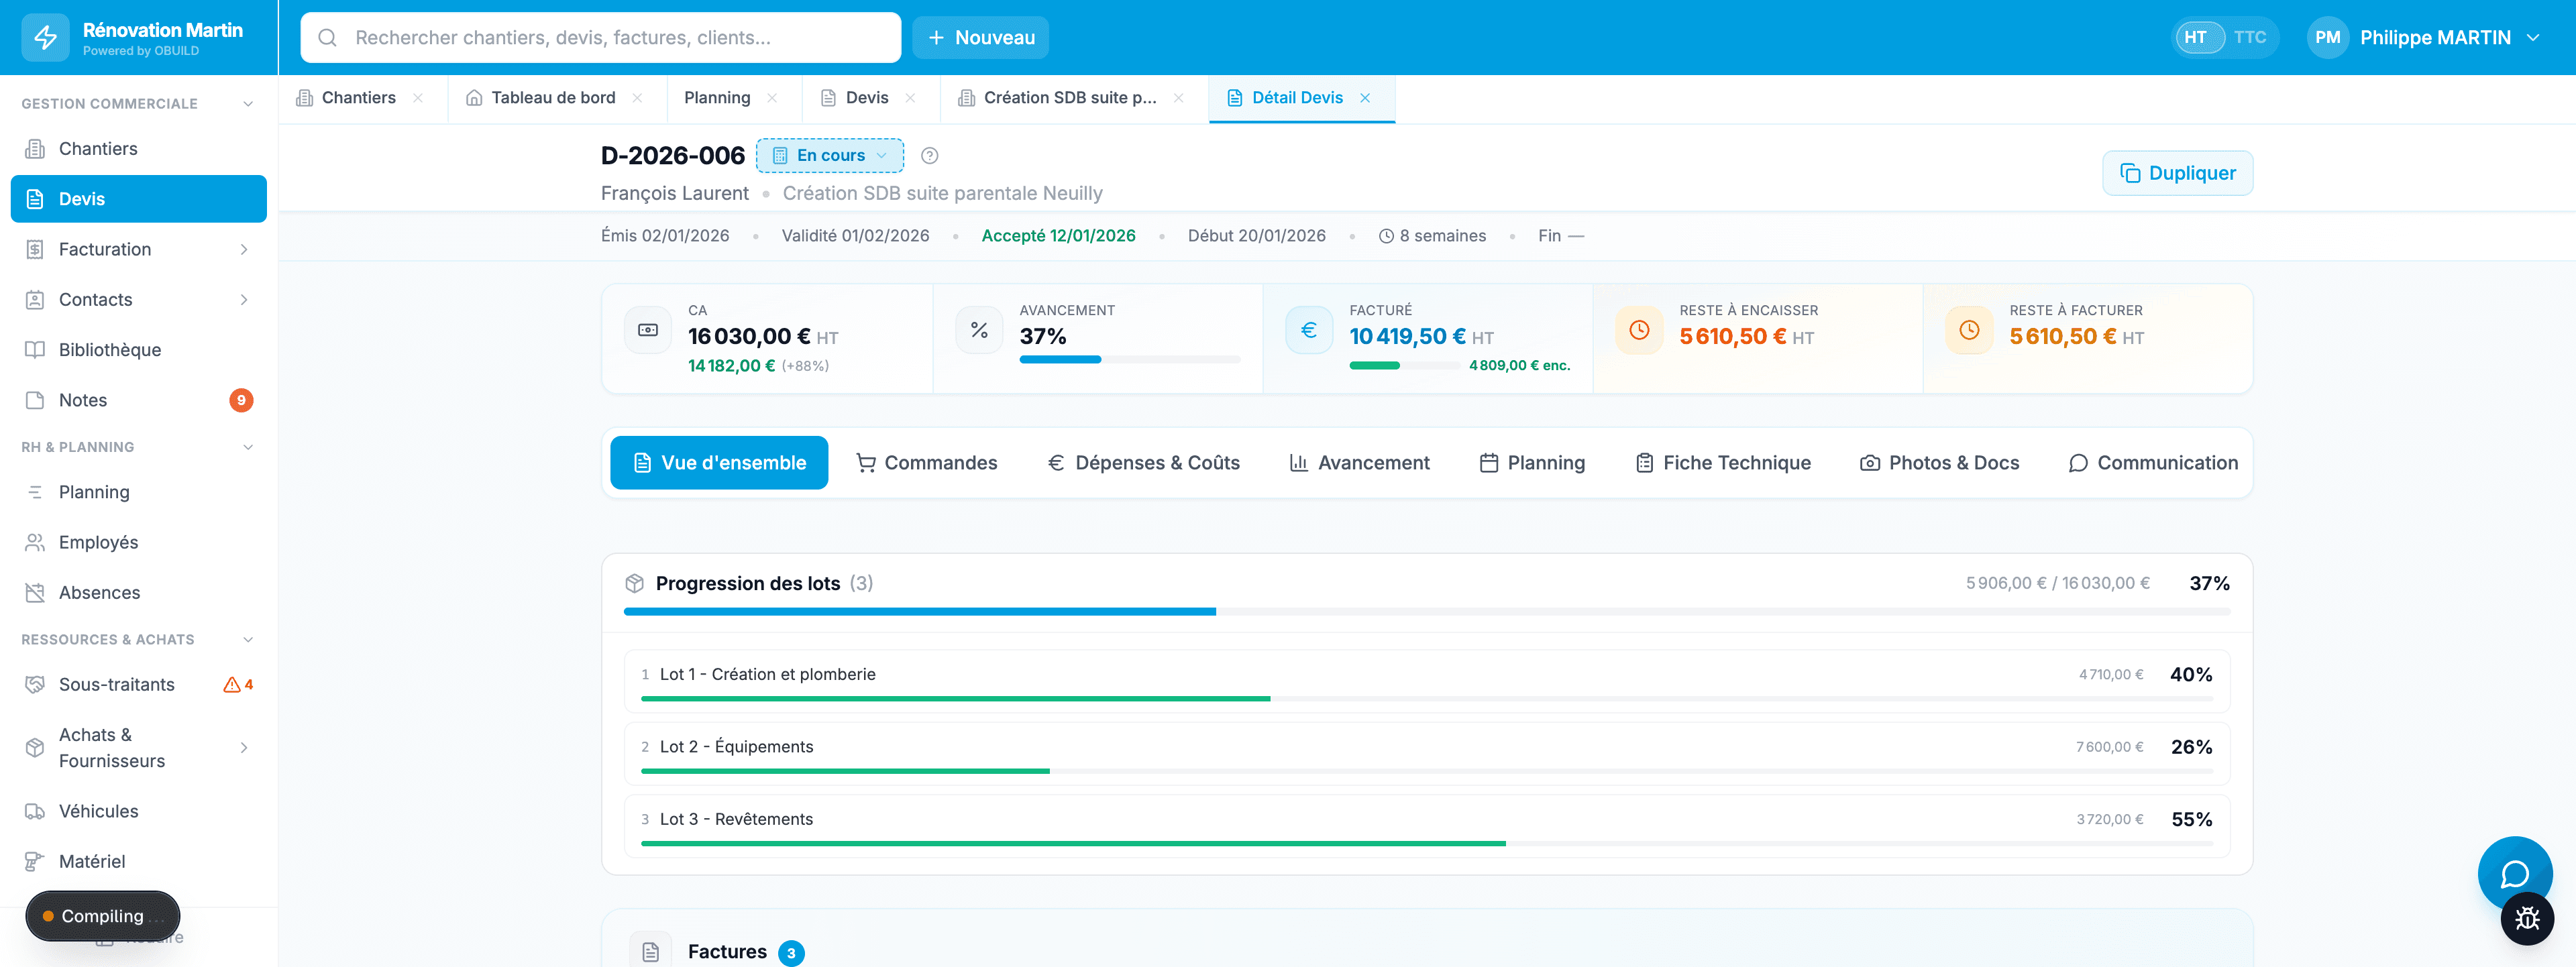This screenshot has height=967, width=2576.
Task: Open Chantiers in the sidebar
Action: click(139, 149)
